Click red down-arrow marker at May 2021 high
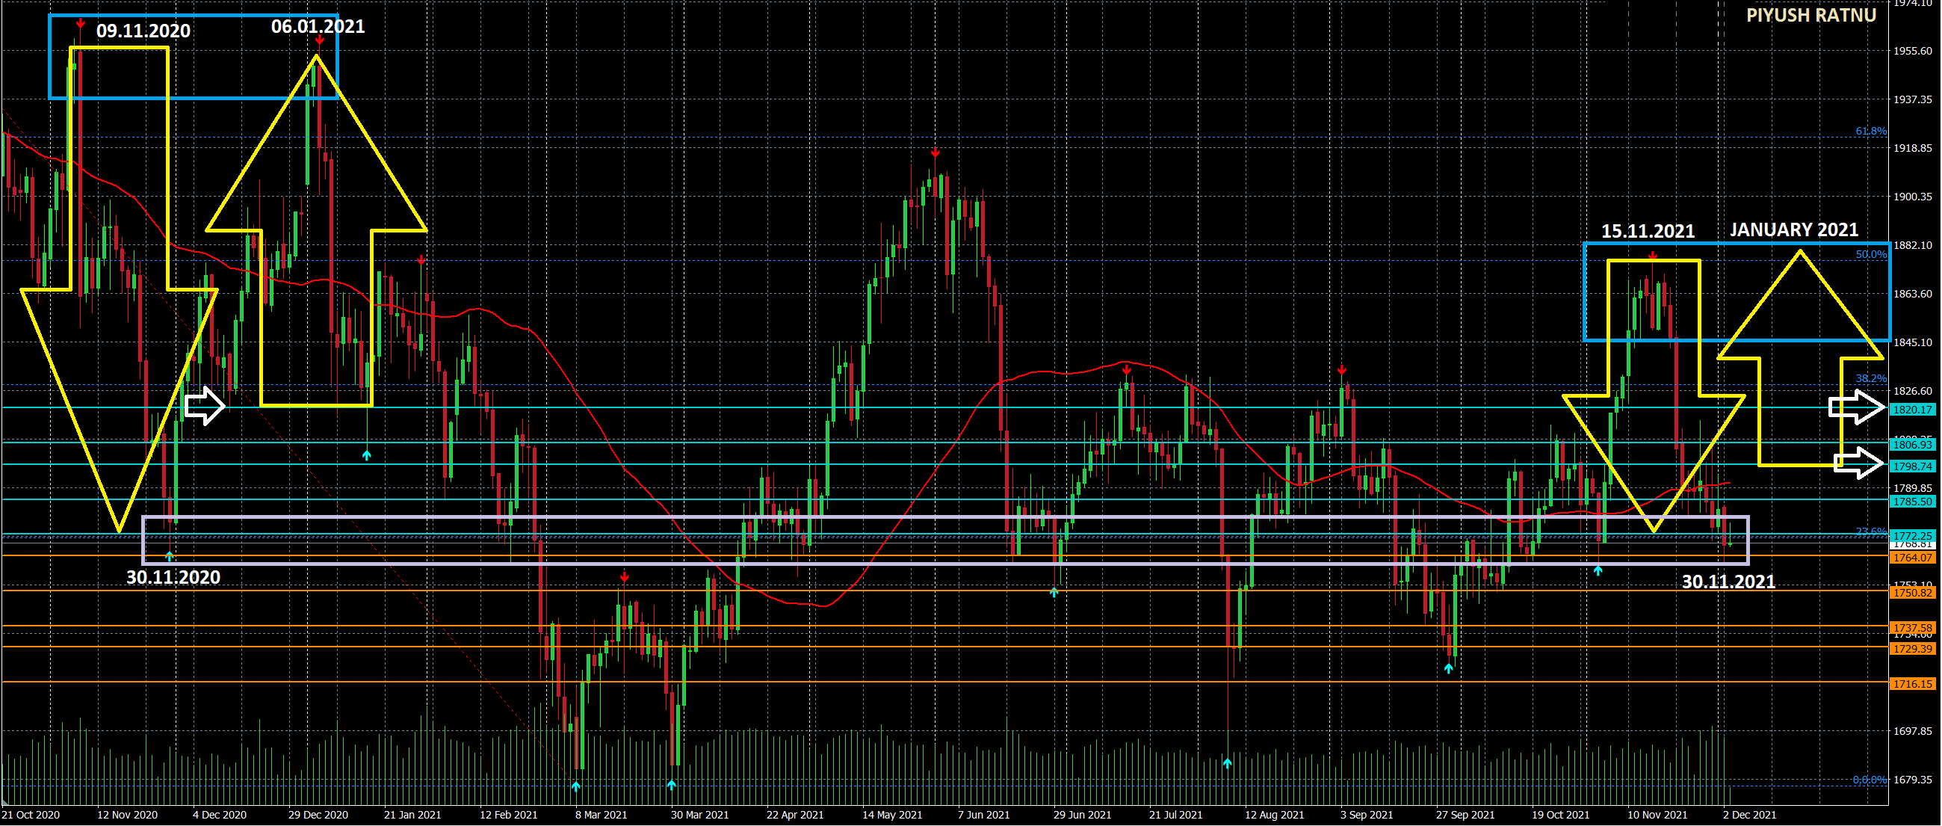 point(935,153)
